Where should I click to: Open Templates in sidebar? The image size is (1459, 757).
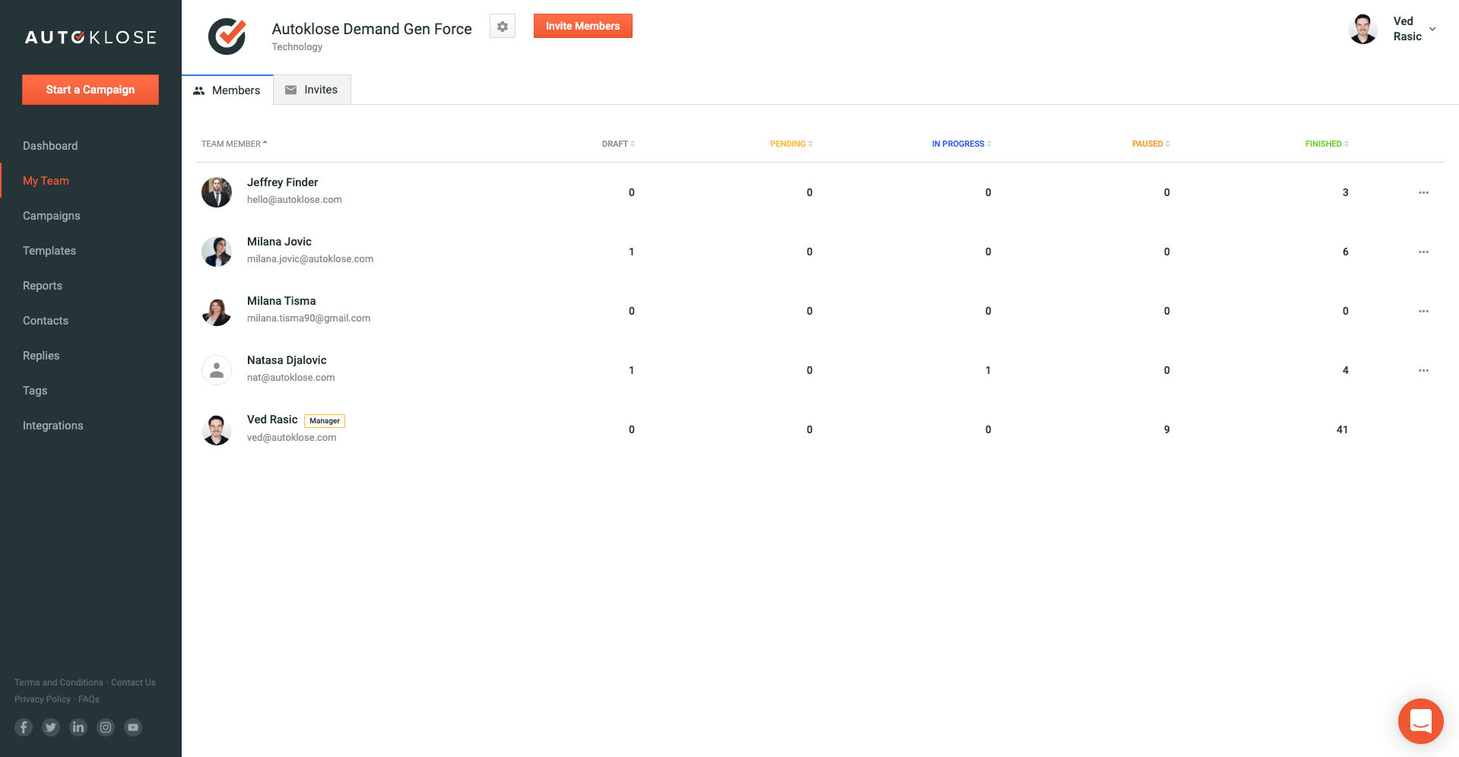49,251
